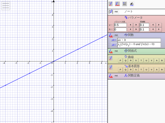Increase parameter a with the right arrow
The height and width of the screenshot is (123, 165).
(x=136, y=25)
